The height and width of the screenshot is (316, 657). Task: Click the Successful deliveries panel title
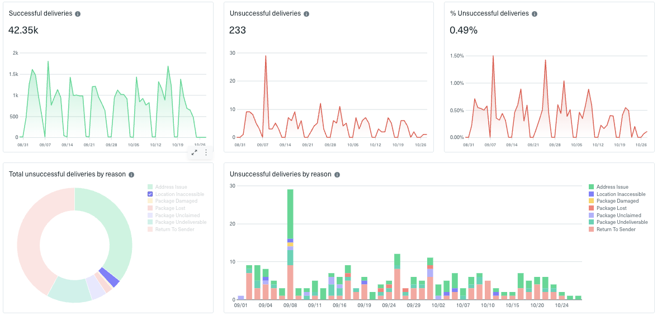pos(41,13)
